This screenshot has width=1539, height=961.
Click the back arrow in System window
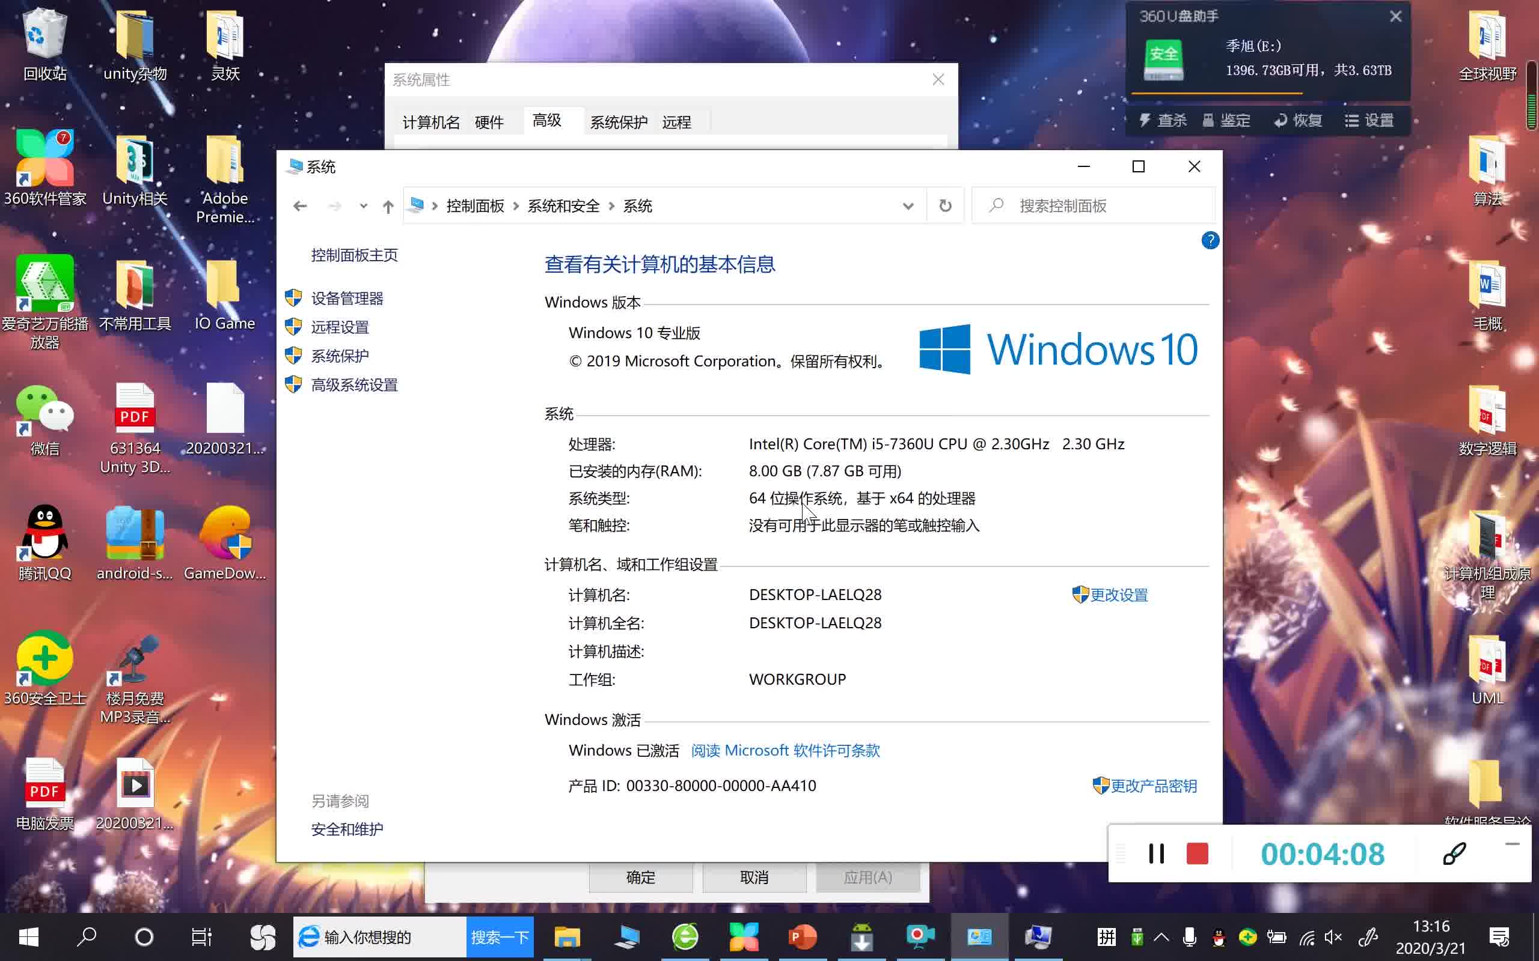click(300, 206)
